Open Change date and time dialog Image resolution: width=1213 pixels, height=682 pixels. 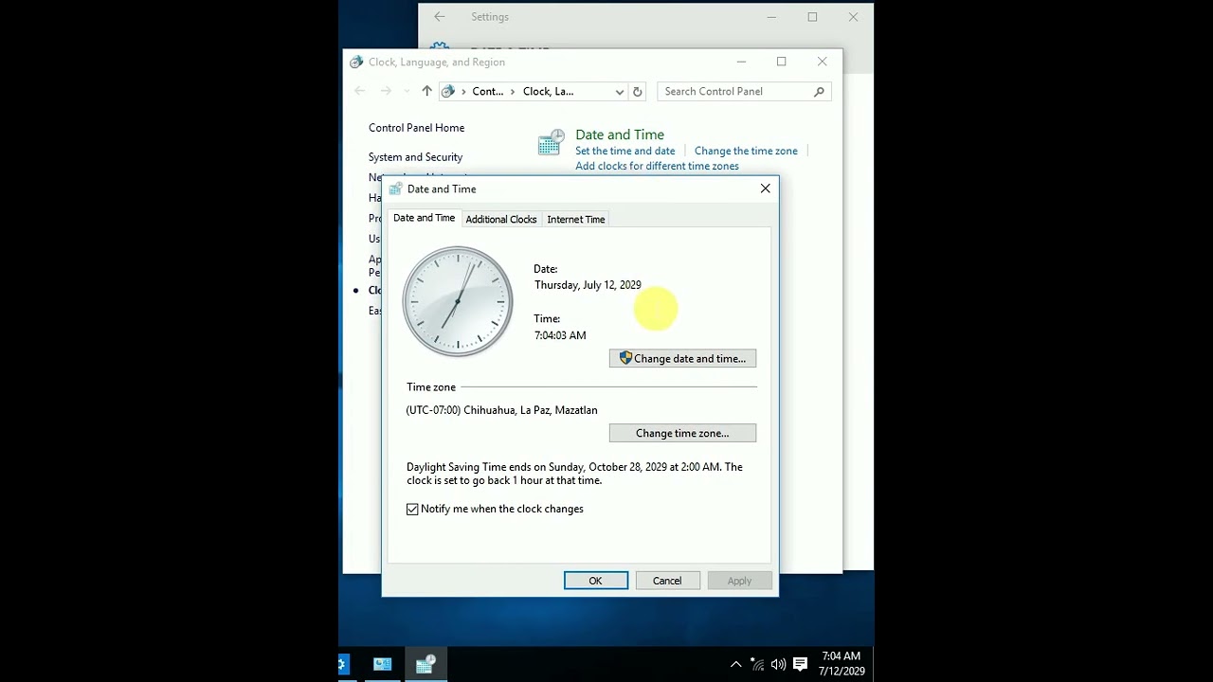click(x=682, y=358)
